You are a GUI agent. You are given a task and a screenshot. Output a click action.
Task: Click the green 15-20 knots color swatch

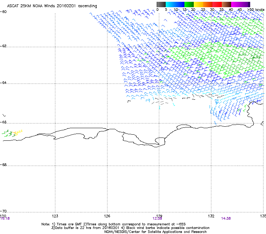[189, 4]
